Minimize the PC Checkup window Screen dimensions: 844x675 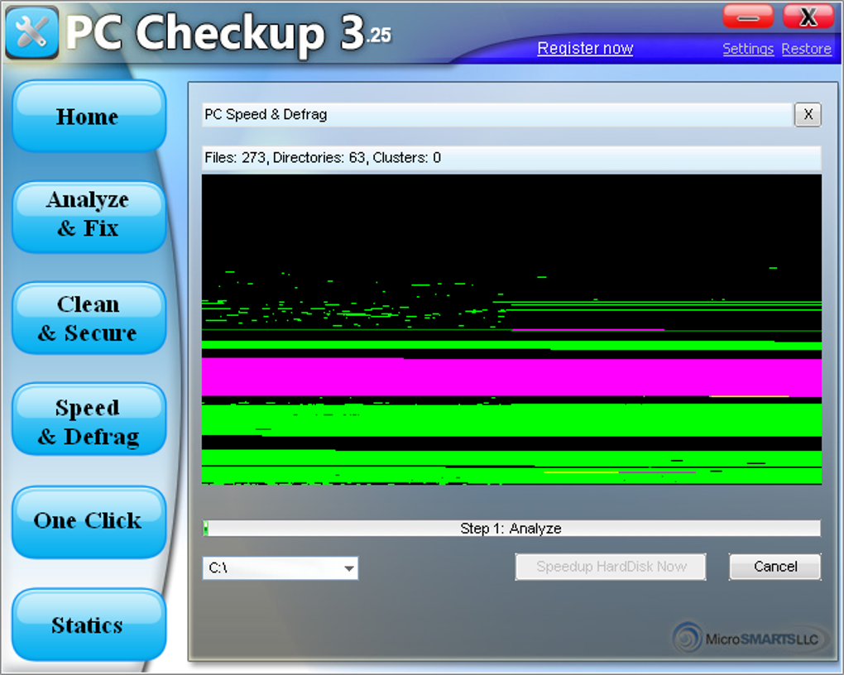(747, 17)
